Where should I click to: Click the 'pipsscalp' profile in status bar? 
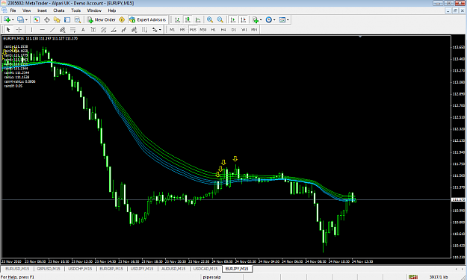point(211,277)
